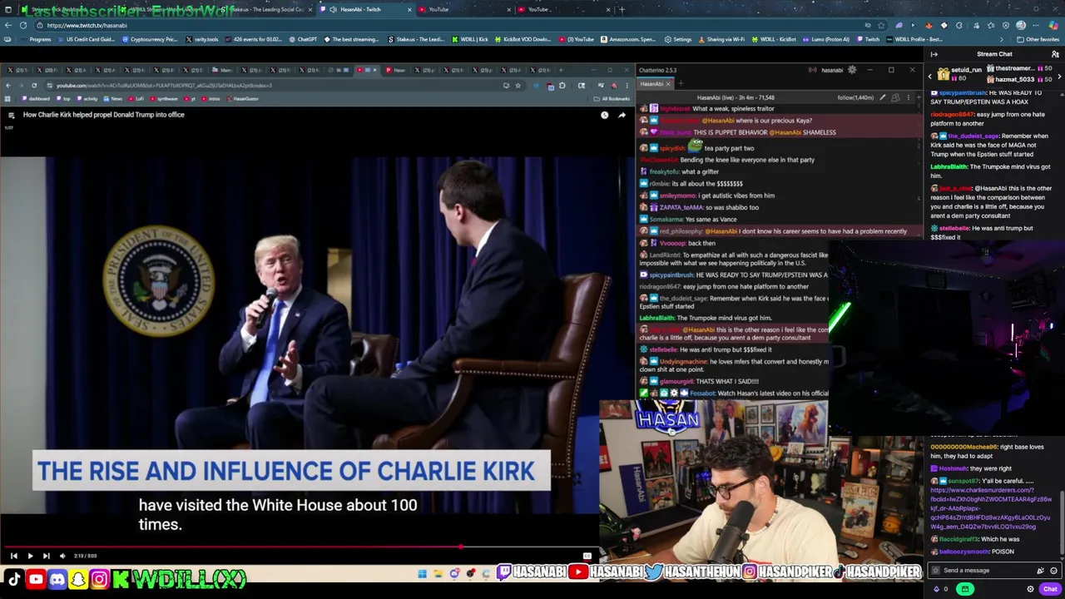Viewport: 1065px width, 599px height.
Task: Open Chatterino split three-dot menu
Action: click(x=908, y=97)
